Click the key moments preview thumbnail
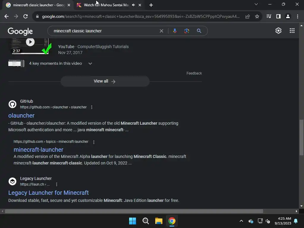 (16, 64)
